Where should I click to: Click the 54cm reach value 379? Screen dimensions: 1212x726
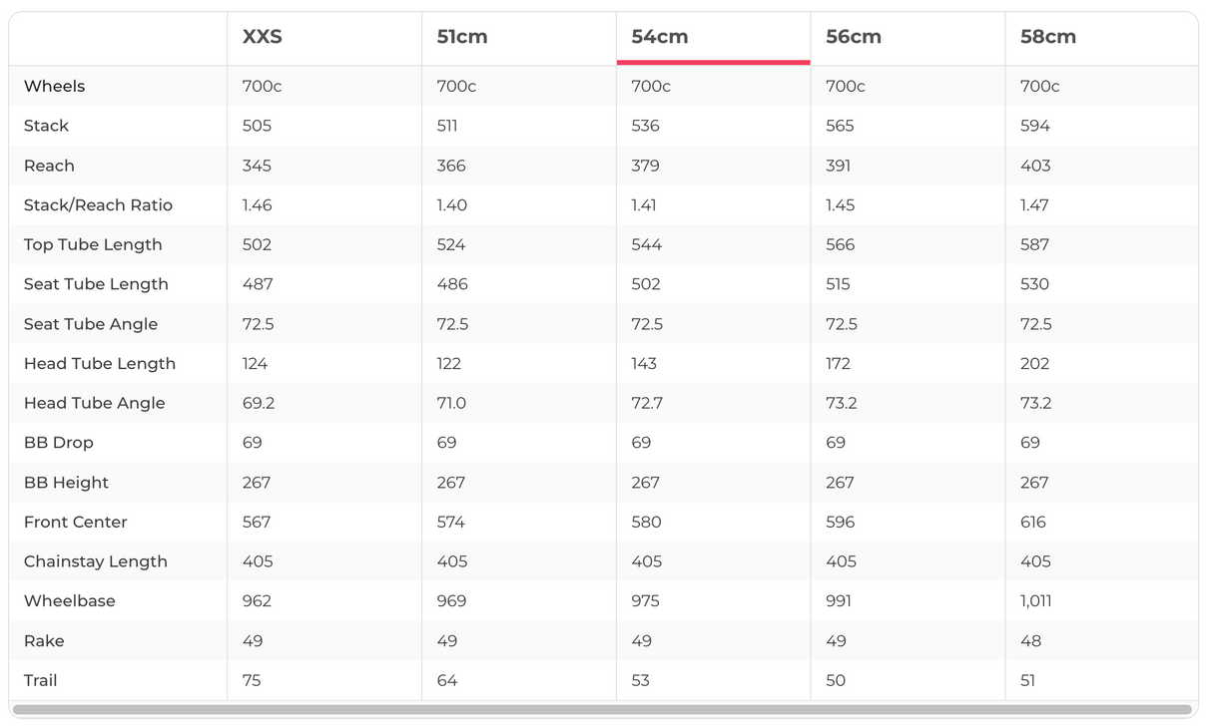coord(646,166)
